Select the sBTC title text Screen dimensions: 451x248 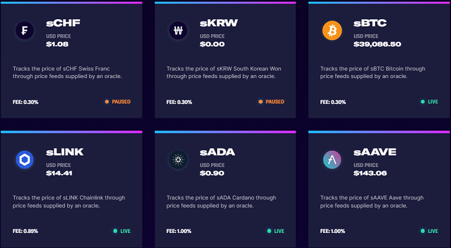[370, 23]
